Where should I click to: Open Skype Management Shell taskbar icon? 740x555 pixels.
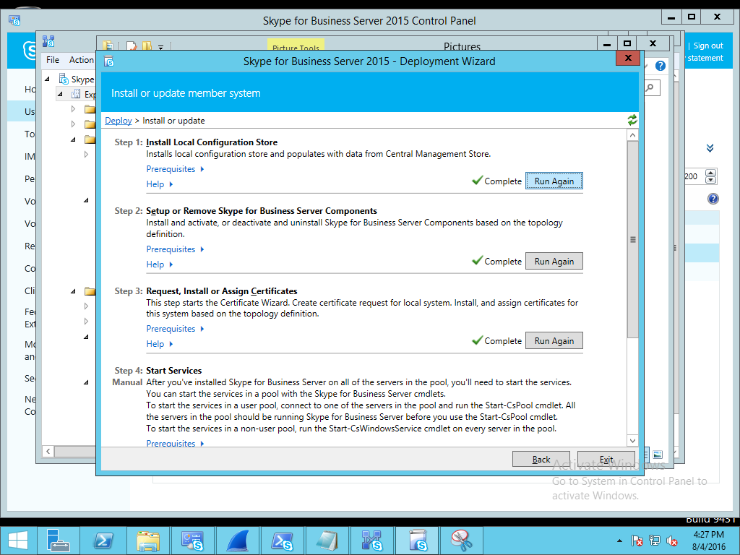click(x=283, y=540)
